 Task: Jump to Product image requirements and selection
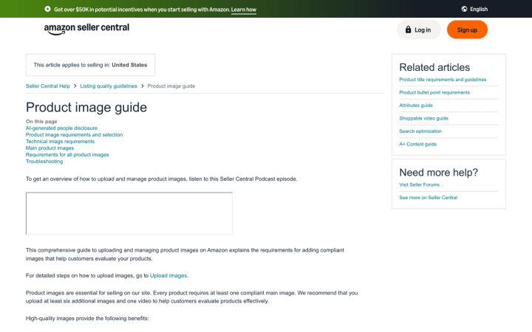click(75, 135)
